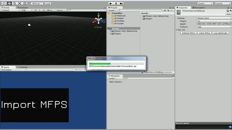Viewport: 232px width, 130px height.
Task: Click the Pause button
Action: coord(116,4)
